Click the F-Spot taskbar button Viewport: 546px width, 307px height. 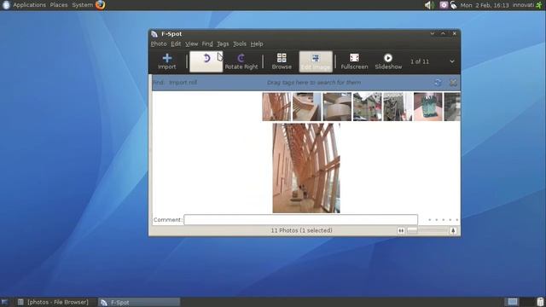(x=139, y=302)
